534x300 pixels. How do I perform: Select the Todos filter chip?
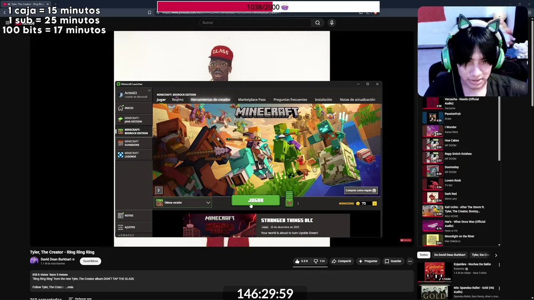click(424, 255)
